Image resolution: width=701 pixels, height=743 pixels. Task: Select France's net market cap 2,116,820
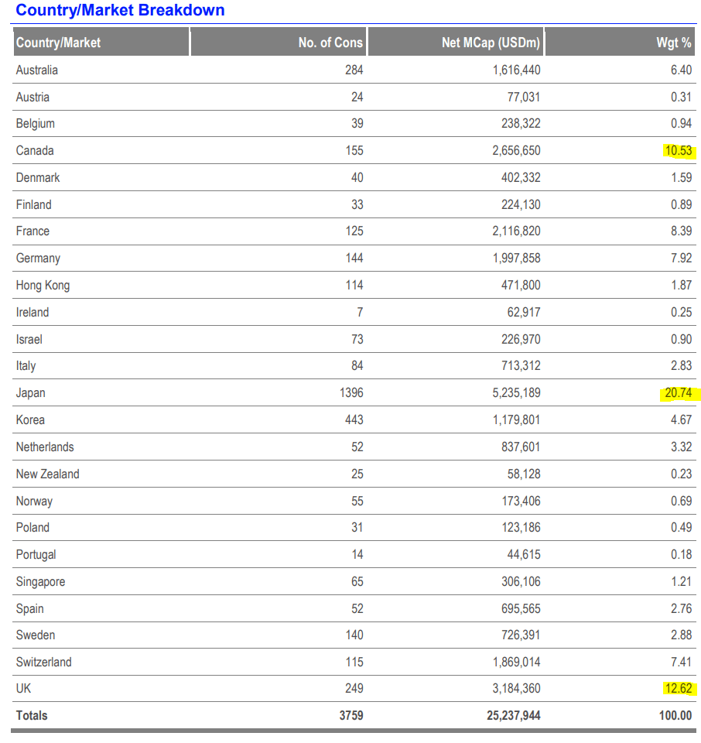coord(516,231)
